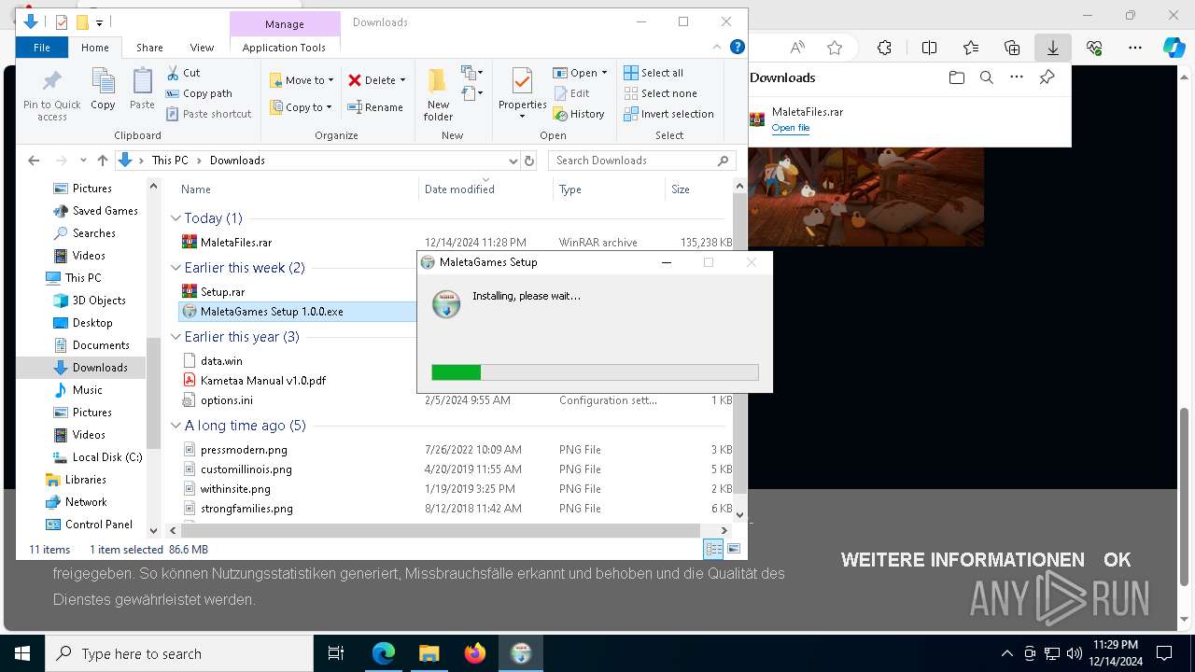Image resolution: width=1195 pixels, height=672 pixels.
Task: Open the File menu tab
Action: 42,48
